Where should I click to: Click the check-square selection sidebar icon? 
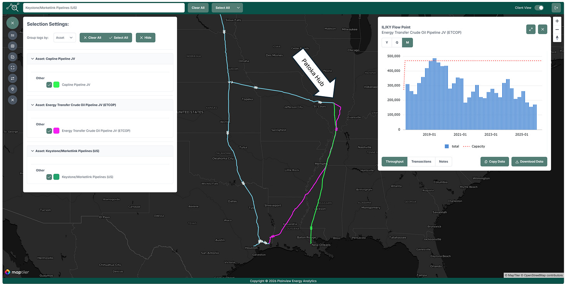point(12,57)
